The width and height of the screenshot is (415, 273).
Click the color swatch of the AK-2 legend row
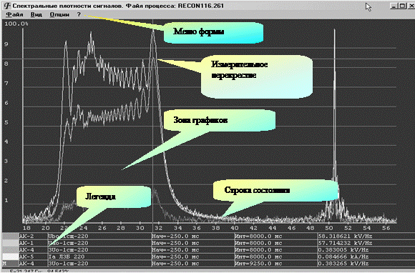11,237
